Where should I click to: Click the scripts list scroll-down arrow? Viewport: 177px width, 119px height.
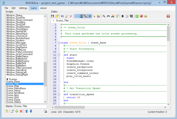tap(45, 102)
